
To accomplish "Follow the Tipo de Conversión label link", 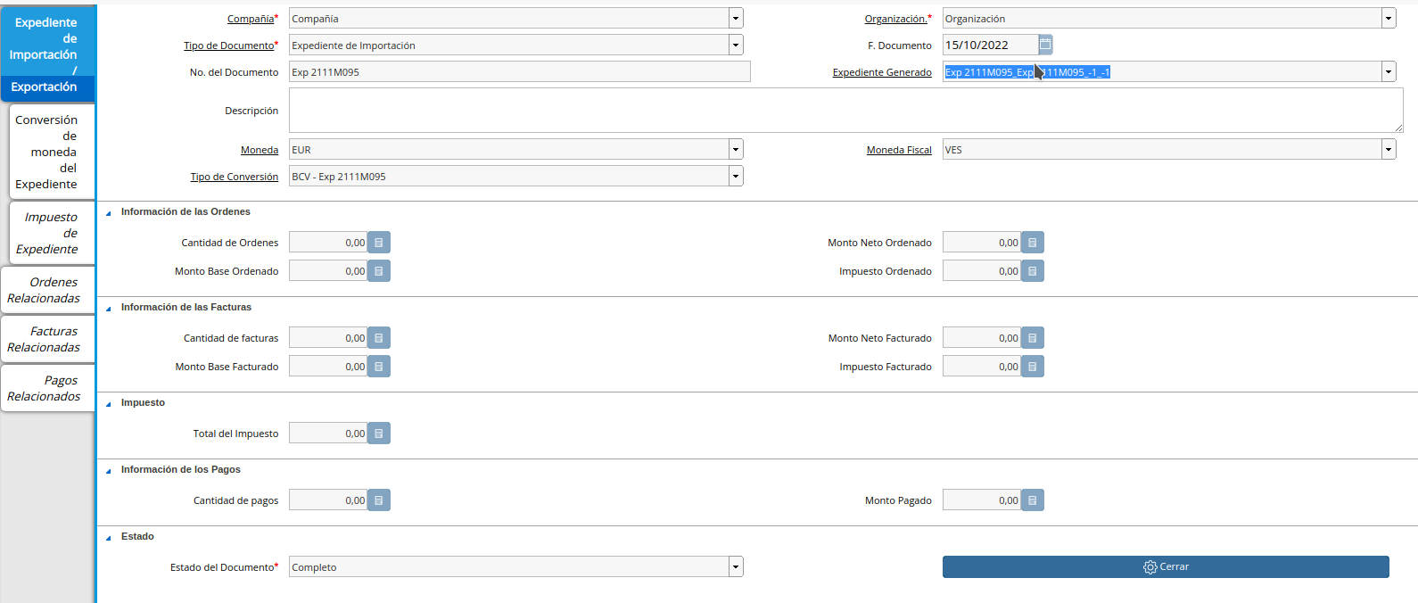I will click(x=234, y=177).
